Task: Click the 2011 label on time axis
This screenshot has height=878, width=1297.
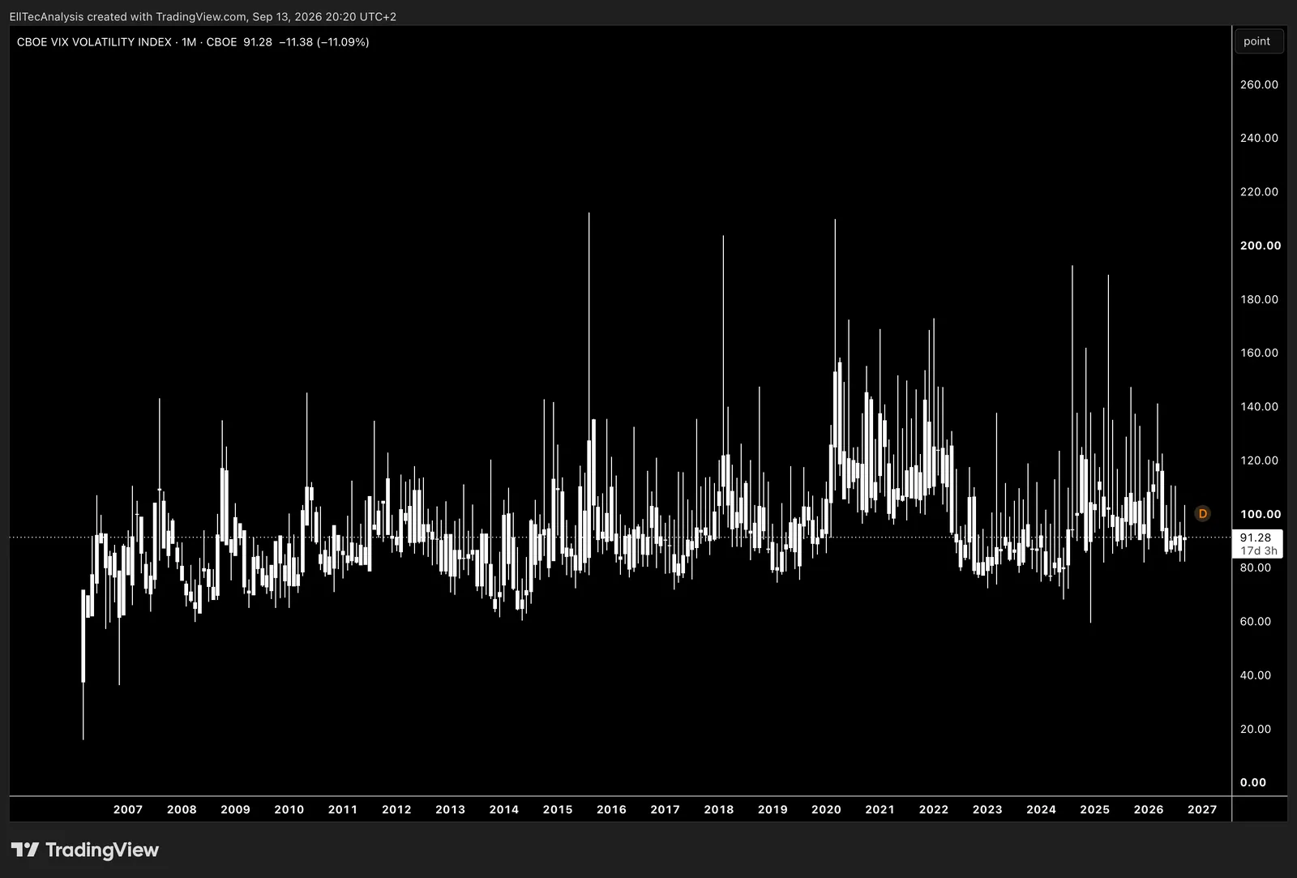Action: click(343, 809)
